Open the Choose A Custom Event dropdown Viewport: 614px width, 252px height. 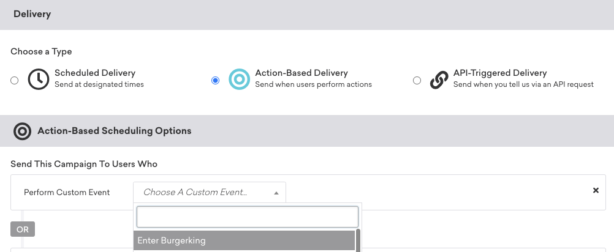click(210, 192)
